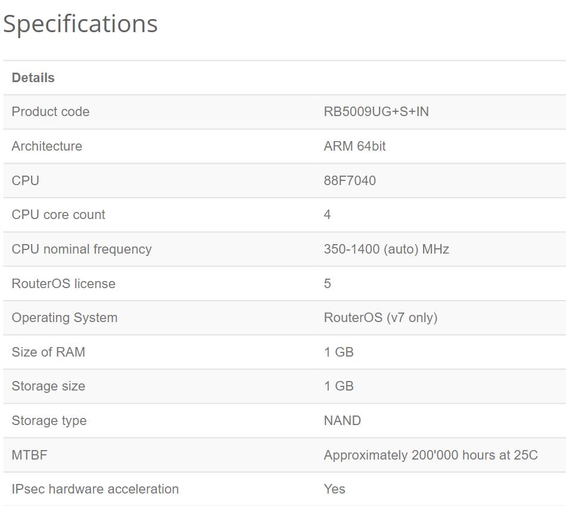Viewport: 566px width, 506px height.
Task: Select the Product code label
Action: click(51, 112)
